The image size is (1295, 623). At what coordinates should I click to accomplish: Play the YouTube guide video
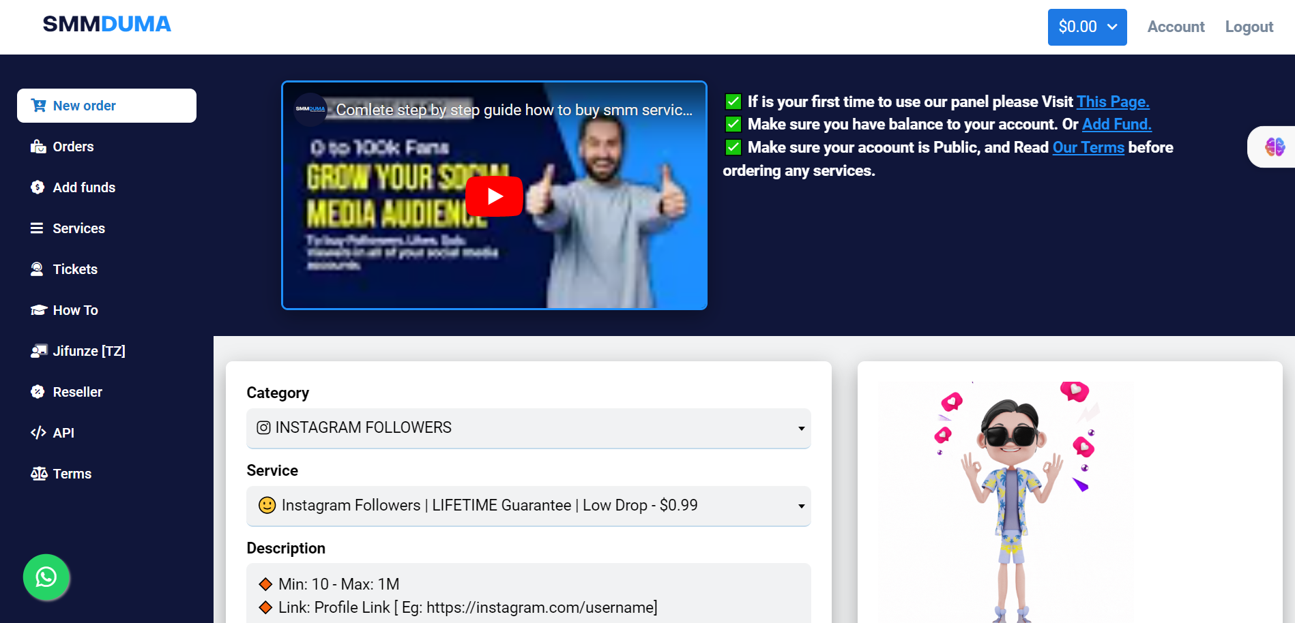(x=494, y=196)
